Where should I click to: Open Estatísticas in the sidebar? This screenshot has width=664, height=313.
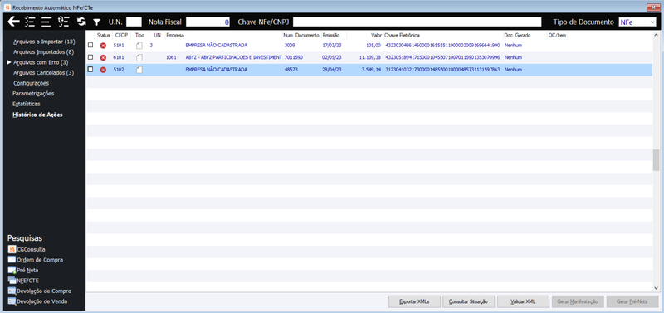tap(27, 104)
